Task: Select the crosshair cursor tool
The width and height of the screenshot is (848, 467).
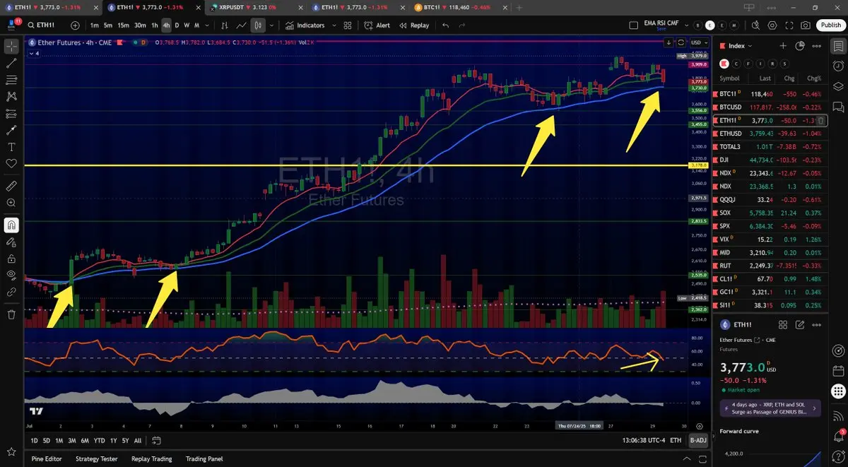Action: coord(11,47)
